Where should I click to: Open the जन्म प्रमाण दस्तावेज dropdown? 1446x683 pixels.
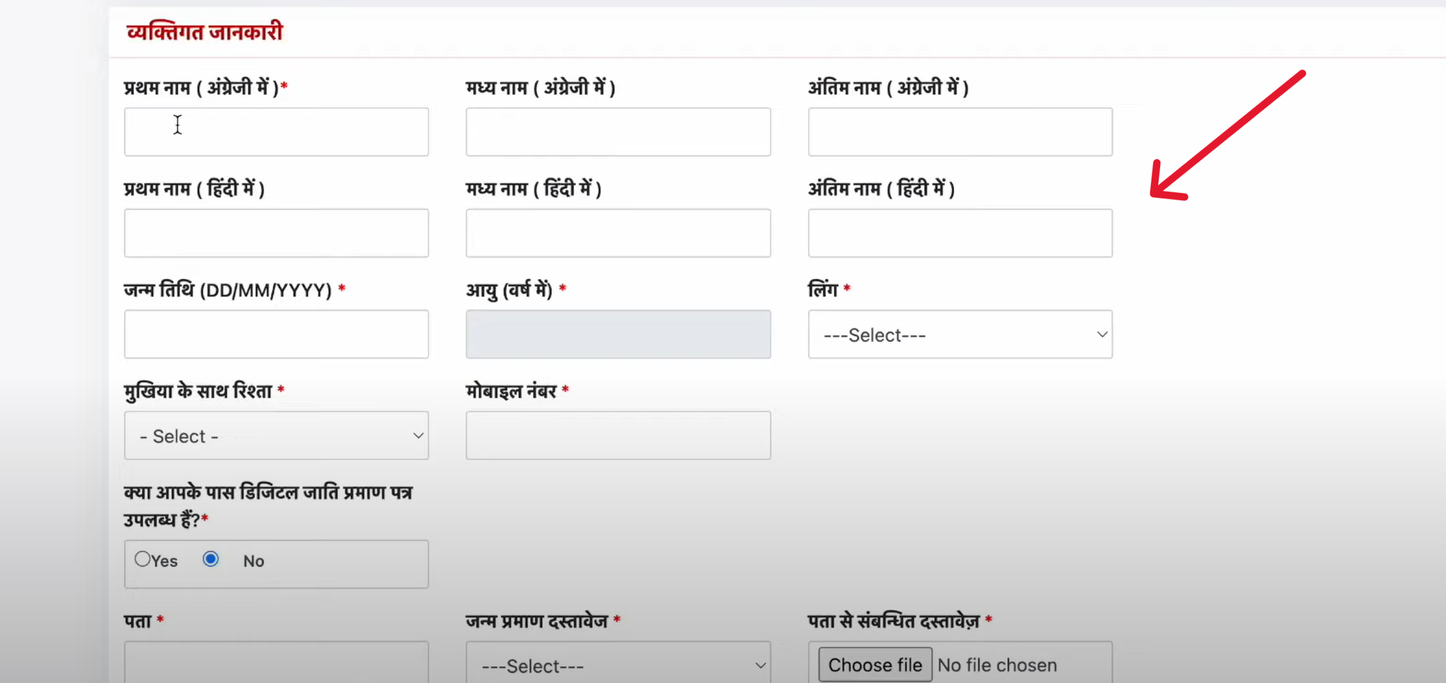pyautogui.click(x=618, y=663)
